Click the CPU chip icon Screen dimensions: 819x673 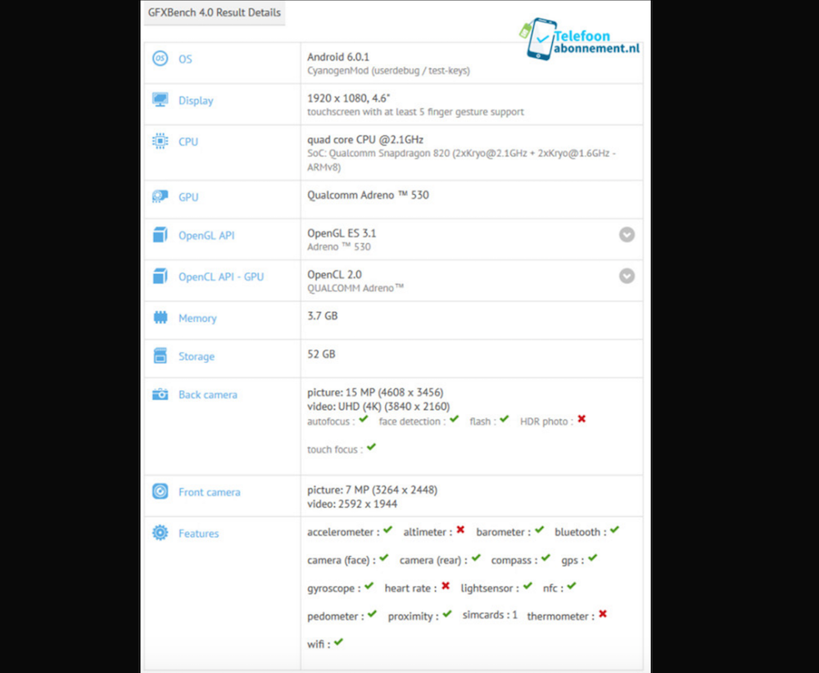click(161, 141)
